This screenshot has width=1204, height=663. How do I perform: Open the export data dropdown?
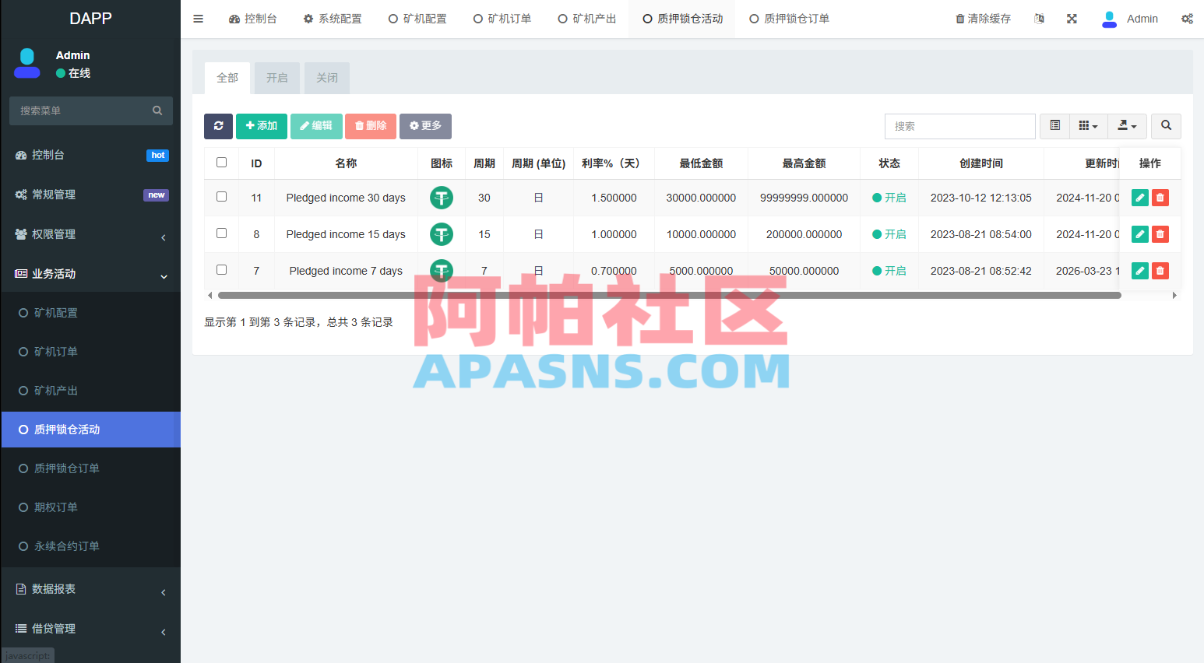1127,126
